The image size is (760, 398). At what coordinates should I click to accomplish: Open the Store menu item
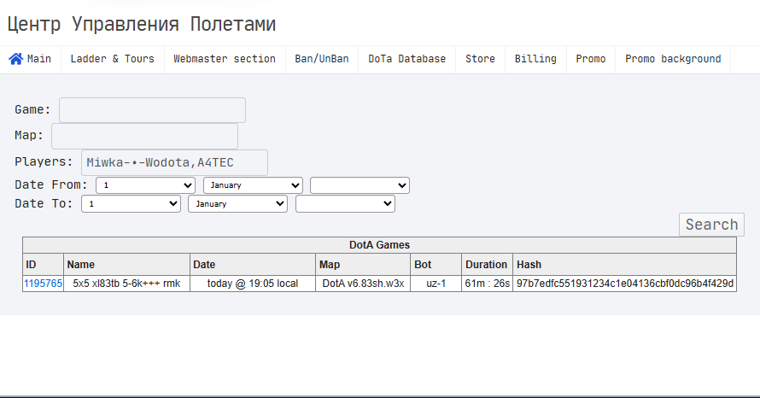point(480,59)
